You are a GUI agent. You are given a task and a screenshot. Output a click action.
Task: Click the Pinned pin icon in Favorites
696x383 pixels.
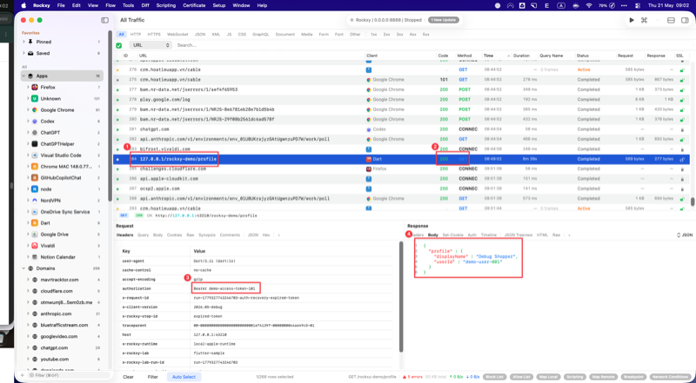pyautogui.click(x=30, y=42)
